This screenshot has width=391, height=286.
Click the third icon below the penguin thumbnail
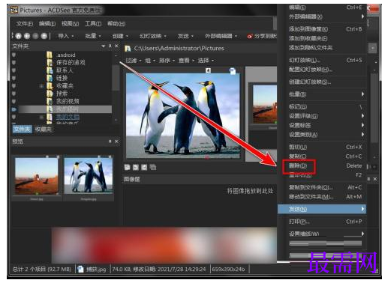tap(144, 167)
